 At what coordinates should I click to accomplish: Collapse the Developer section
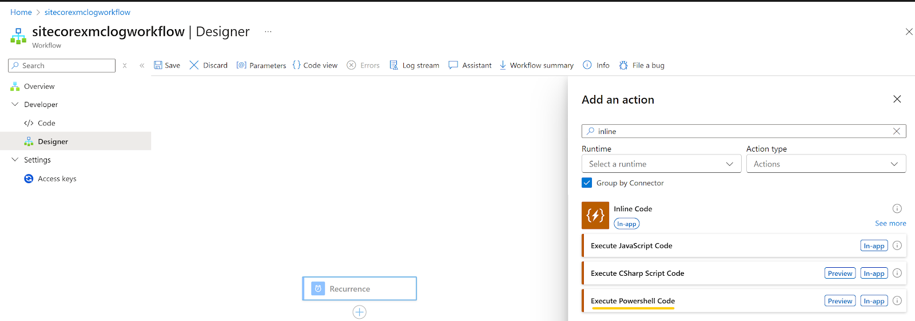[15, 104]
